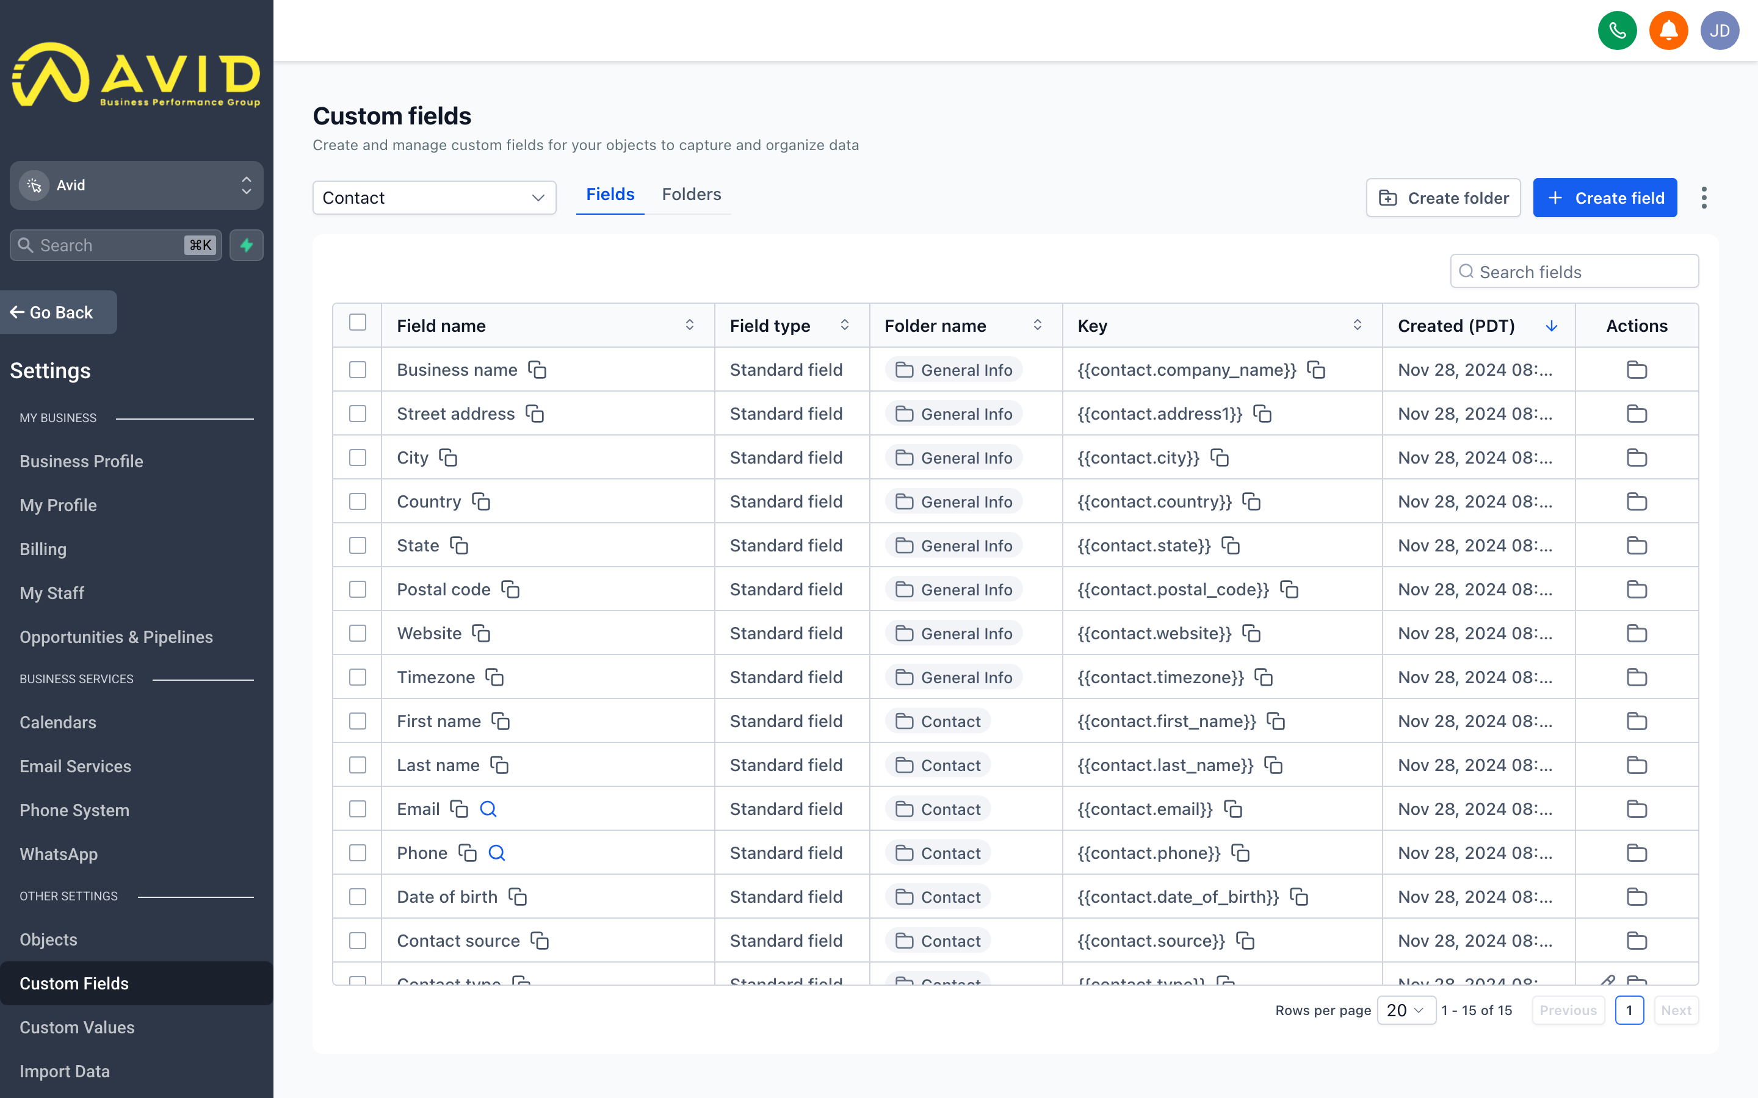Screen dimensions: 1758x1098
Task: Switch to the Folders tab
Action: pos(691,195)
